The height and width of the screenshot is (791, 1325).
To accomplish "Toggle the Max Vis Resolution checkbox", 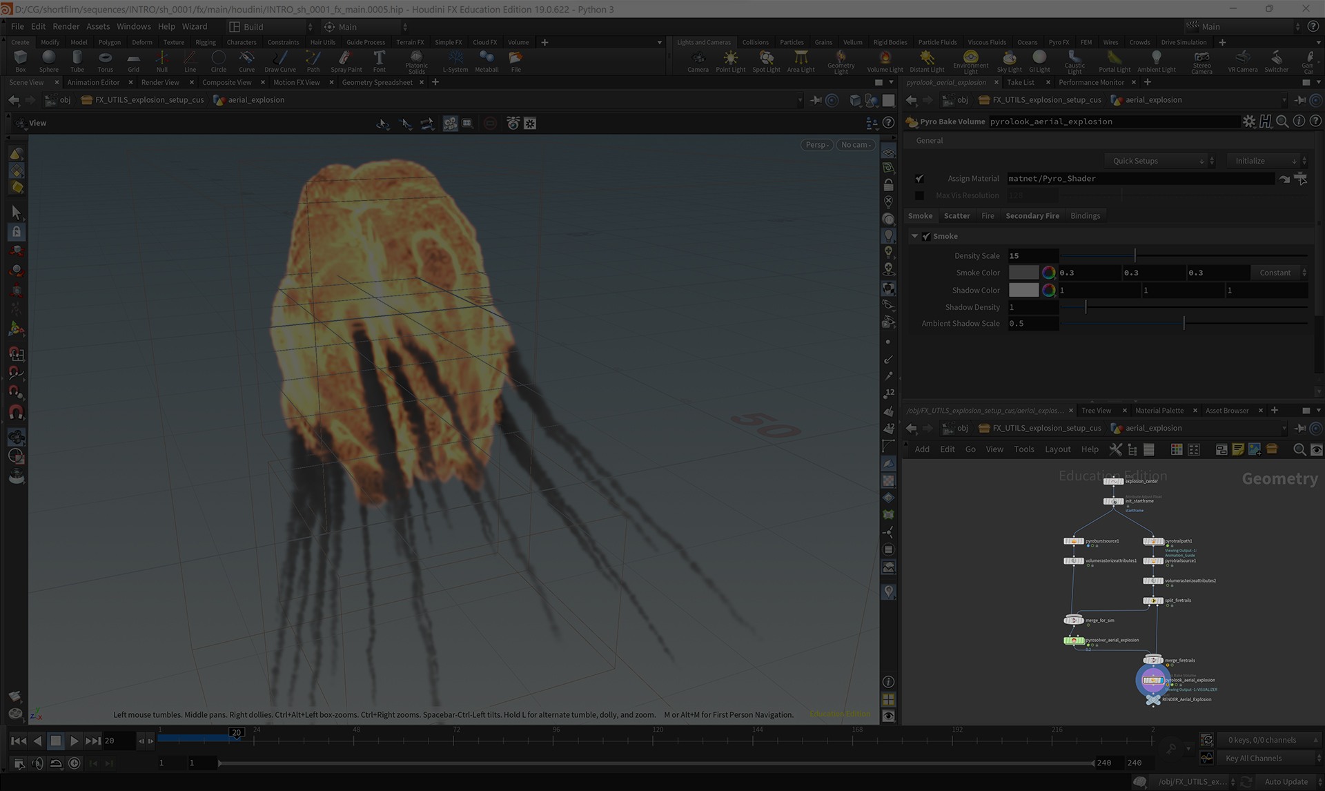I will [x=919, y=196].
